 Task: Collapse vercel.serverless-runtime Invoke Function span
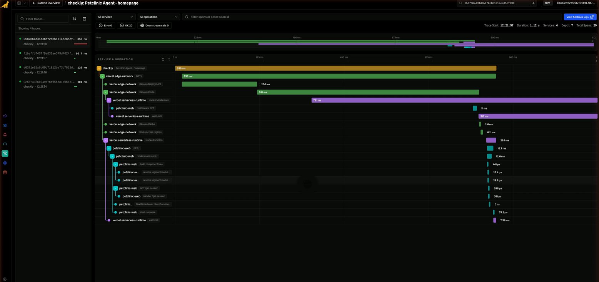pos(105,140)
